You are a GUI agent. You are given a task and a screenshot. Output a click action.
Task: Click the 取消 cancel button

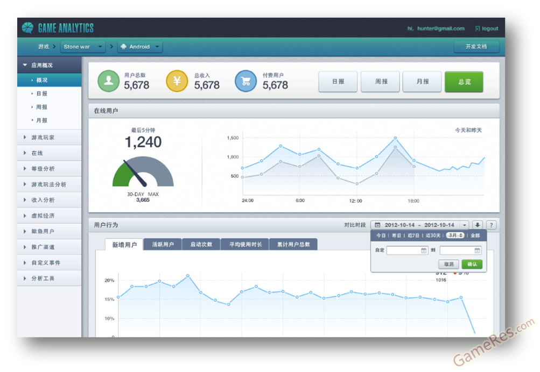tap(448, 264)
